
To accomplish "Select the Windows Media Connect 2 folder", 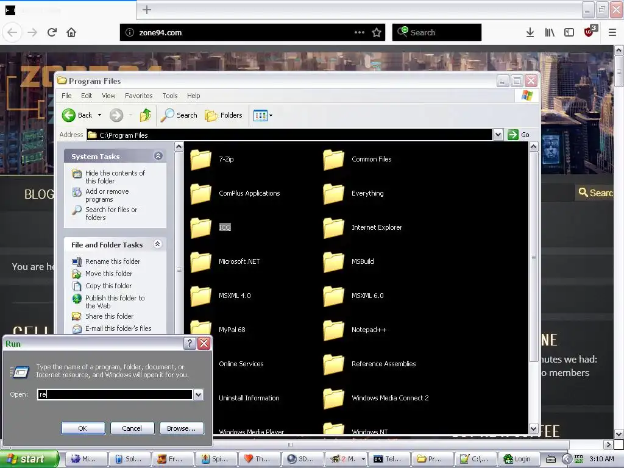I will coord(376,398).
